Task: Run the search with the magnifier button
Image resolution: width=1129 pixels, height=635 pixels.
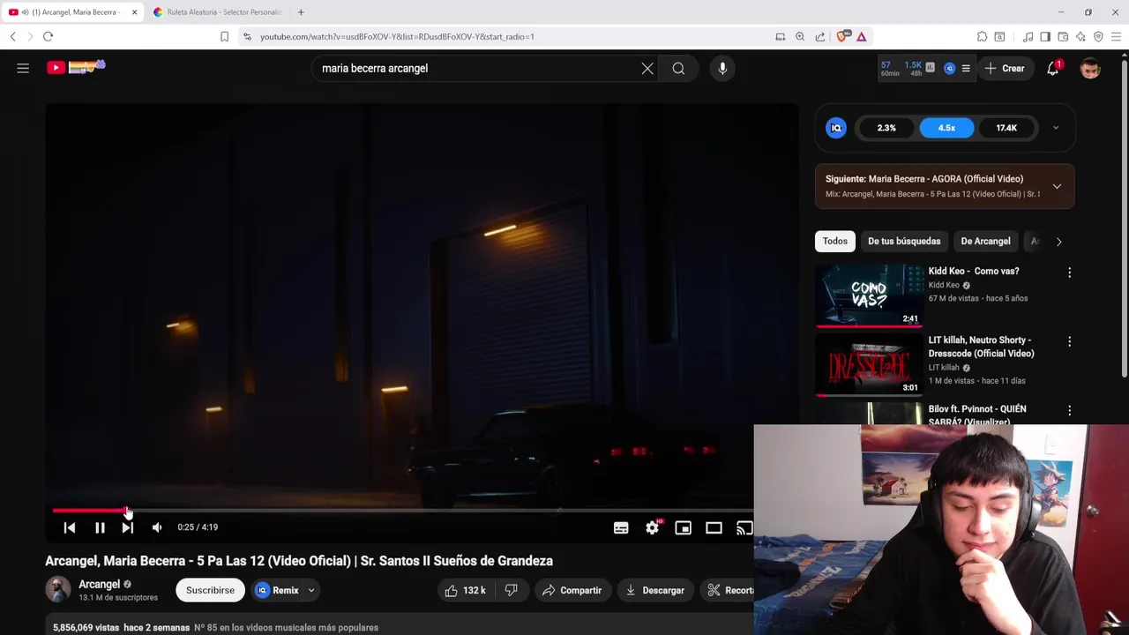Action: (x=678, y=68)
